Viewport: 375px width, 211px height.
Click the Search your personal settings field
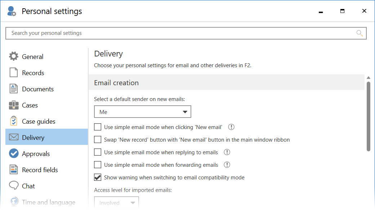coord(186,33)
